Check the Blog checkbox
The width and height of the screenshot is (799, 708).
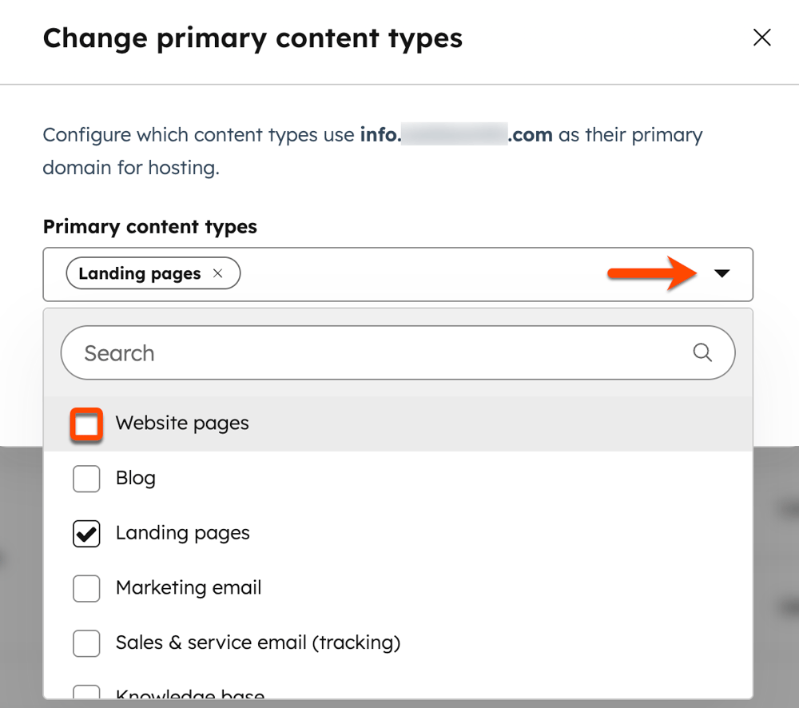click(86, 478)
